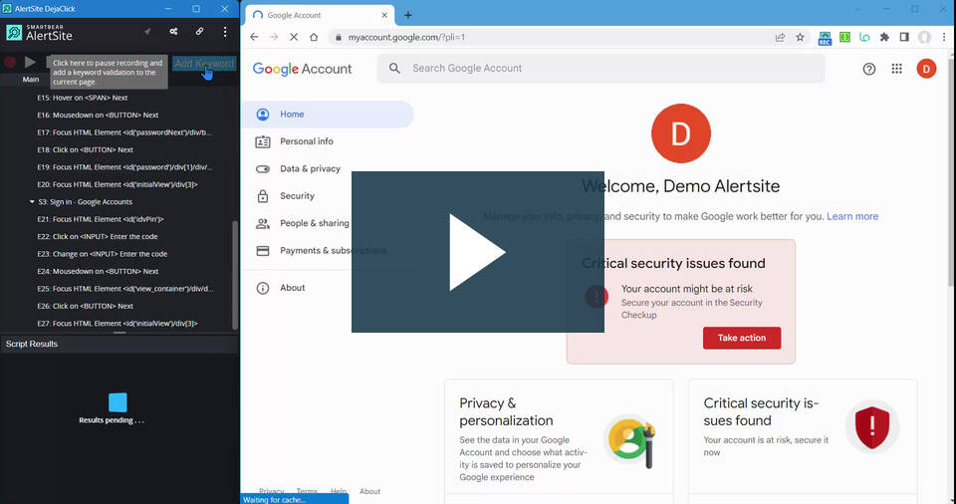Click the Take action button

pyautogui.click(x=741, y=338)
